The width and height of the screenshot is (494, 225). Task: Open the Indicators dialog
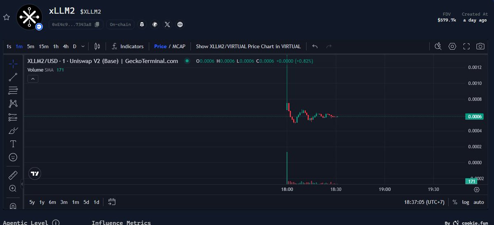tap(128, 46)
